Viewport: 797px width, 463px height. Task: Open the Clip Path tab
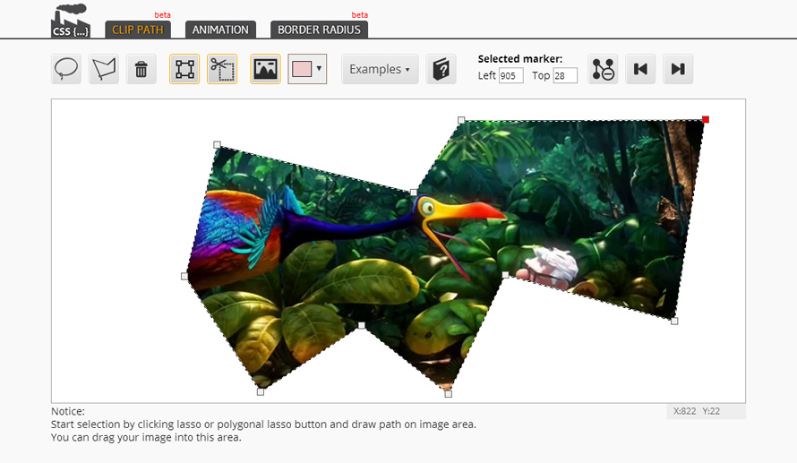(138, 30)
